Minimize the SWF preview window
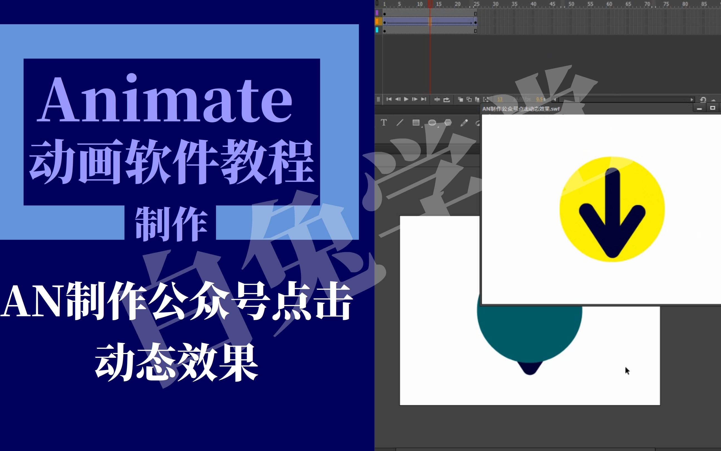The height and width of the screenshot is (451, 721). (x=699, y=108)
